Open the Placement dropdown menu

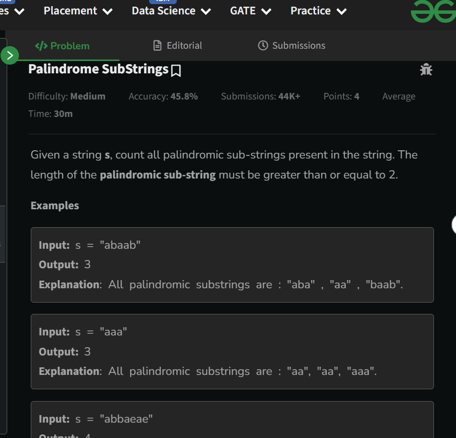tap(78, 11)
